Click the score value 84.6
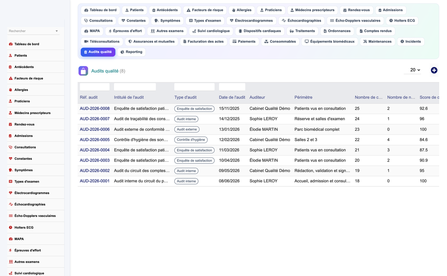The width and height of the screenshot is (447, 276). pyautogui.click(x=424, y=140)
